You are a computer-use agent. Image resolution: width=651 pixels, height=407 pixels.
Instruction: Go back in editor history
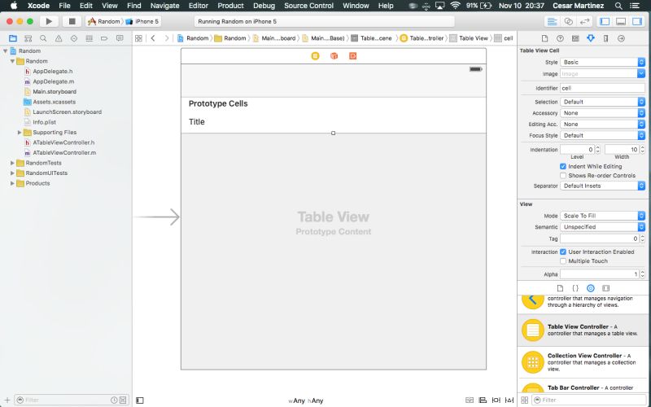pyautogui.click(x=153, y=38)
